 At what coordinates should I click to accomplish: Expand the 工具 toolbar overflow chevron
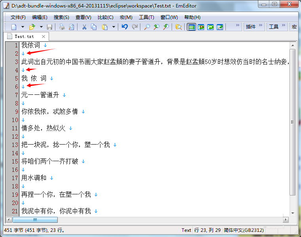(284, 25)
